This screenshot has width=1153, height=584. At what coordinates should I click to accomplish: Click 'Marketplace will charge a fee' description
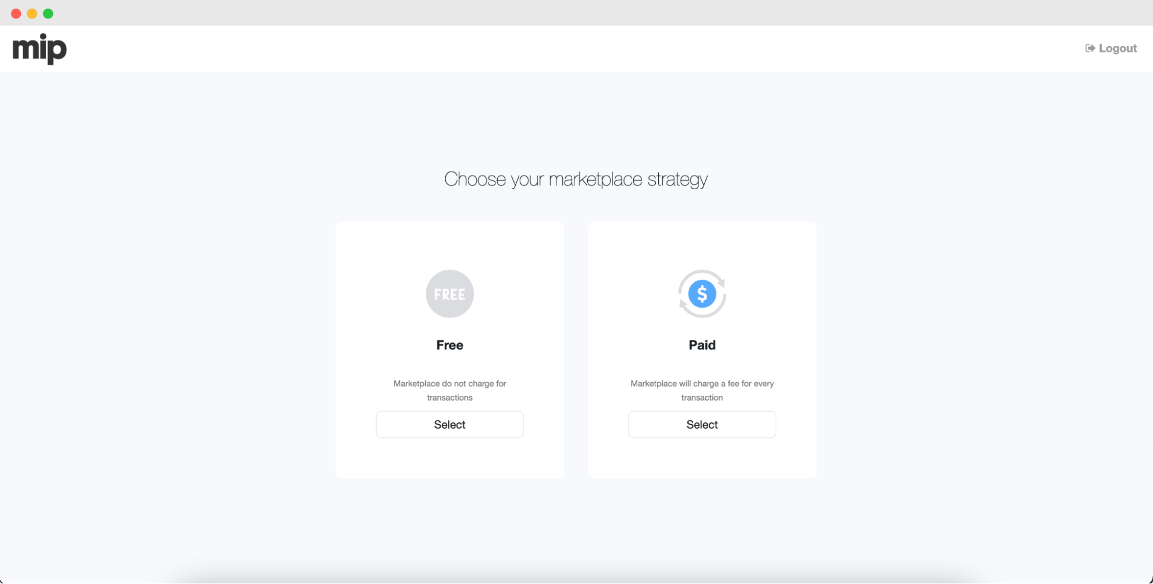(702, 391)
